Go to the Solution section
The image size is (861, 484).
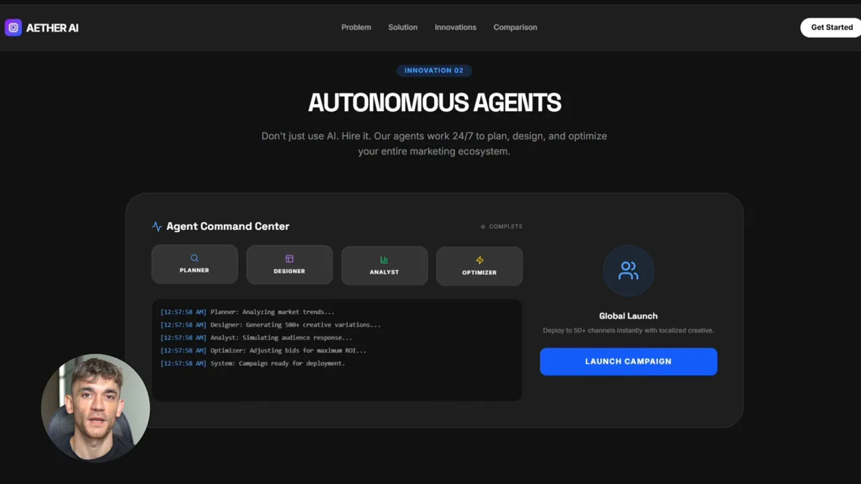[403, 28]
